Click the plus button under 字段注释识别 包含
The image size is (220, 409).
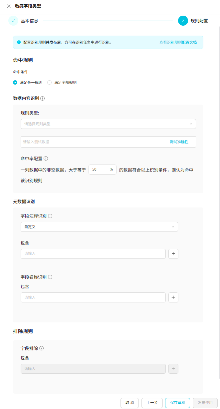click(173, 254)
